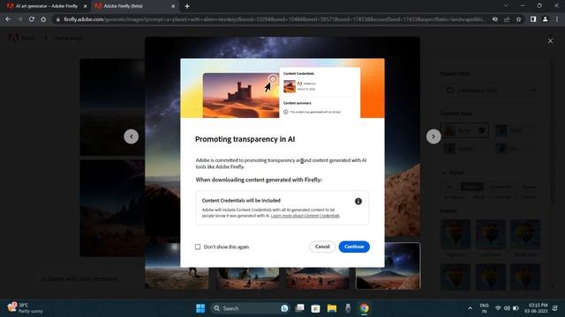This screenshot has width=565, height=317.
Task: Show hidden system tray icons
Action: (470, 308)
